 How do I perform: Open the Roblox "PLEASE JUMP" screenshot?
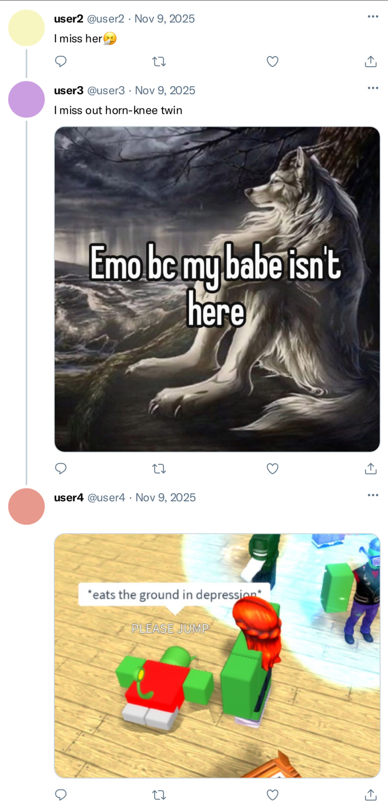point(217,655)
